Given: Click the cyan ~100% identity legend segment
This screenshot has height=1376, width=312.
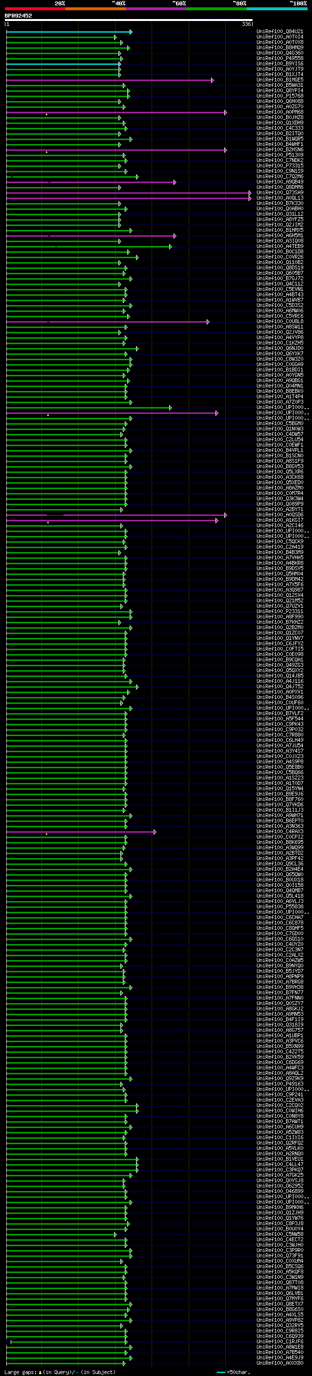Looking at the screenshot, I should (277, 9).
